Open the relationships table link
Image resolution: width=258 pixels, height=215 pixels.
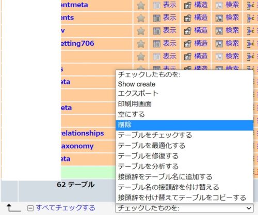click(x=83, y=133)
